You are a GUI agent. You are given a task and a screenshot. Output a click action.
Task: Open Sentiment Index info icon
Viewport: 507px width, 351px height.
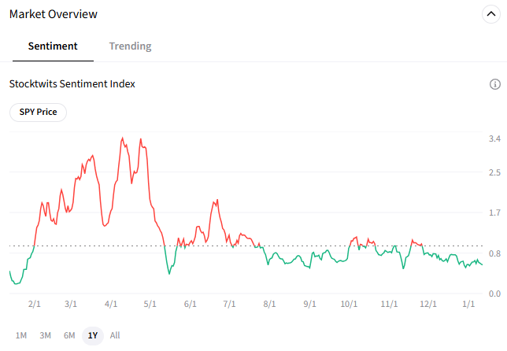click(494, 84)
